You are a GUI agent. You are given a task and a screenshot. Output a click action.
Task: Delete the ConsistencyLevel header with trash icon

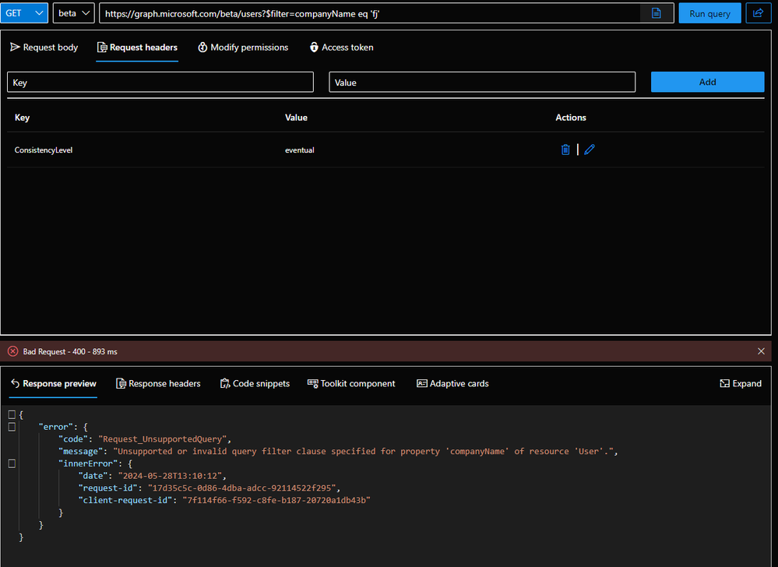(565, 150)
